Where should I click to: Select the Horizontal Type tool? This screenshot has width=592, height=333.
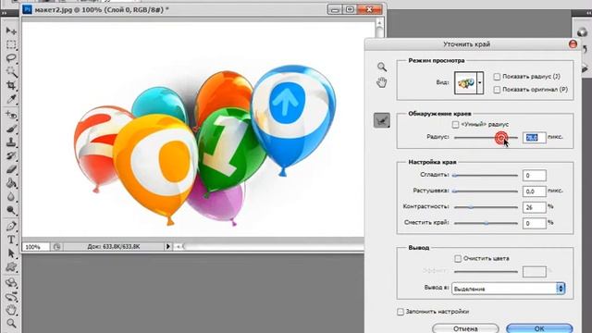pos(11,240)
